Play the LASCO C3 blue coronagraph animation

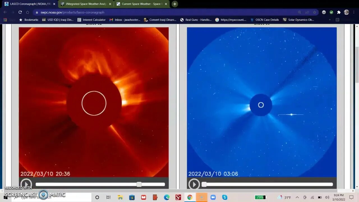coord(194,184)
